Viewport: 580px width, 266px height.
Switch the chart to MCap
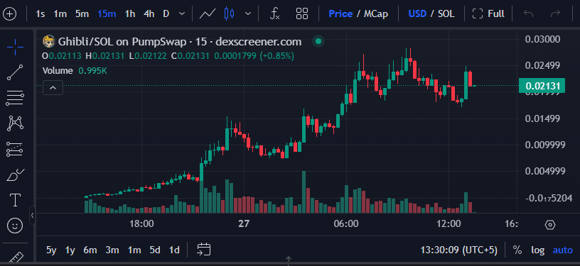pos(376,14)
